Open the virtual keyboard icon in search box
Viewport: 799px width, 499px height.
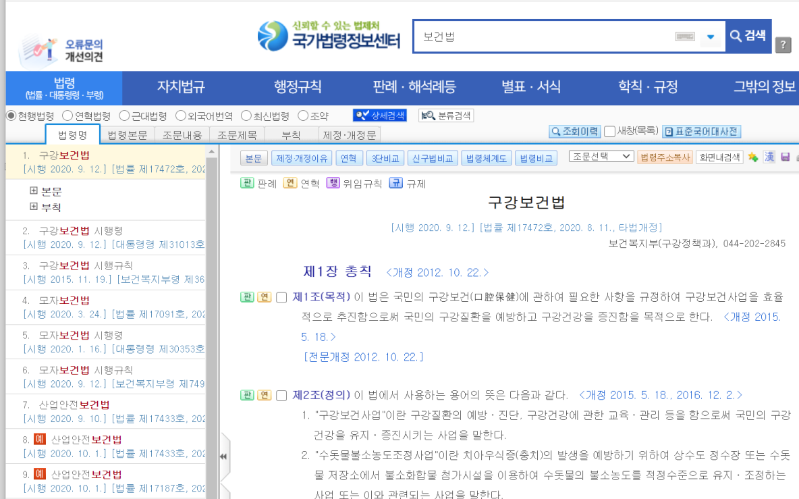pyautogui.click(x=684, y=36)
